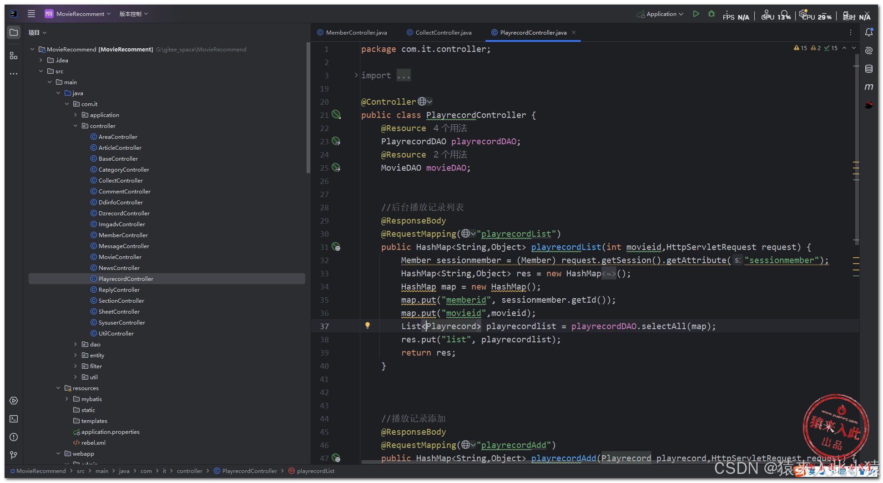The height and width of the screenshot is (483, 883).
Task: Expand the .idea folder
Action: pos(41,60)
